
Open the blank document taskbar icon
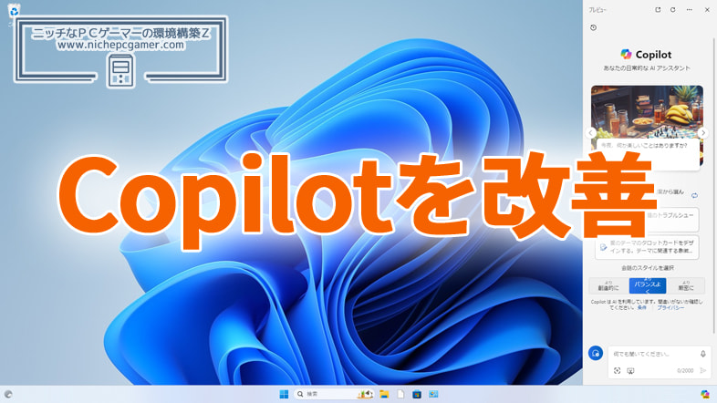point(400,394)
